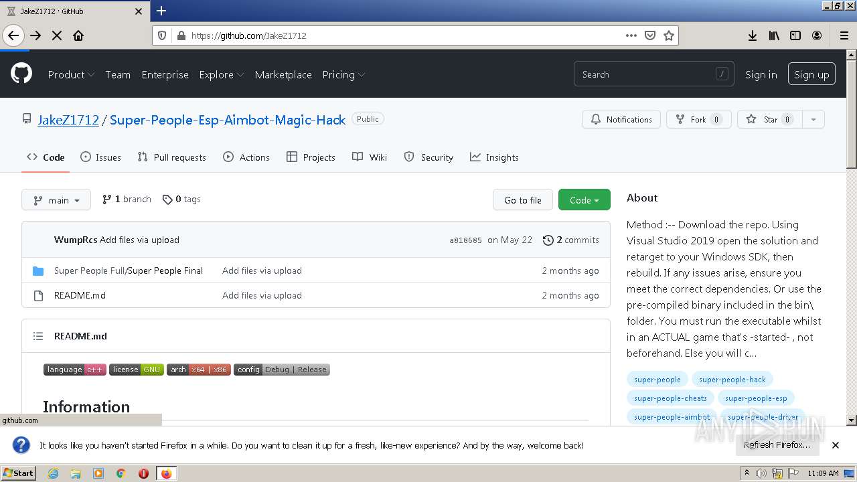Image resolution: width=857 pixels, height=482 pixels.
Task: Open page actions three-dot menu
Action: tap(631, 35)
